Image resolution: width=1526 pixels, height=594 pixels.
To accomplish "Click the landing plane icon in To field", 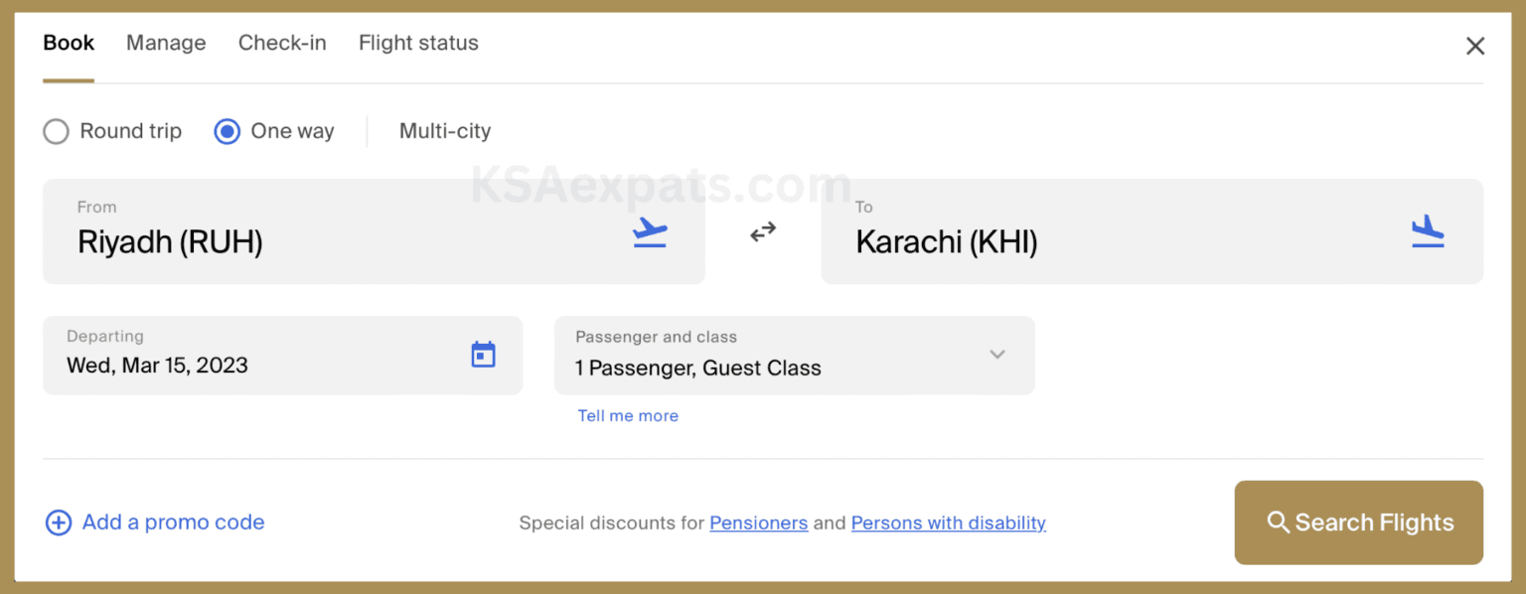I will click(1428, 231).
